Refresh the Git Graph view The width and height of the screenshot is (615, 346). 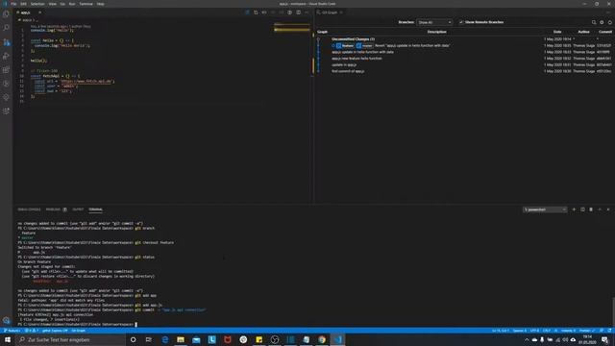610,22
